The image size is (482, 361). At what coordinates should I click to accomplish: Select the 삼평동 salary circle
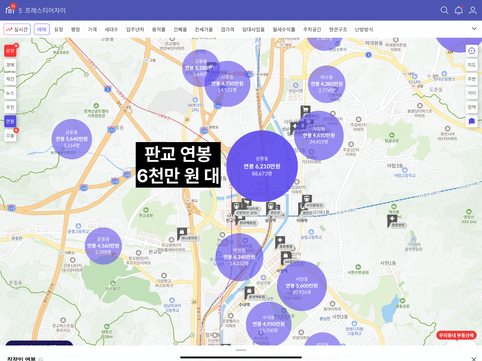[262, 166]
